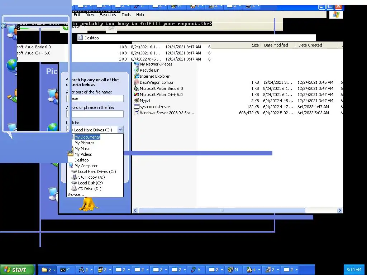The width and height of the screenshot is (367, 275).
Task: Select the Recycle Bin icon
Action: point(136,70)
